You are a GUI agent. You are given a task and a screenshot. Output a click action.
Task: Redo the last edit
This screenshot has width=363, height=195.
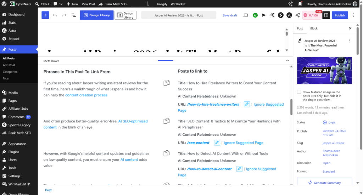(64, 15)
